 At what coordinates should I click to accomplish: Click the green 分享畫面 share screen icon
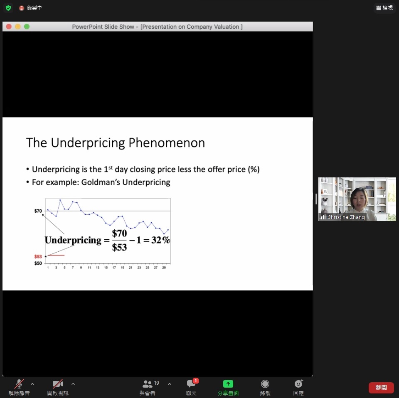228,384
